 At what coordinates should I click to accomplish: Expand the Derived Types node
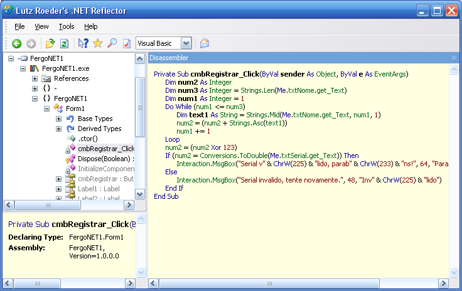(x=58, y=129)
